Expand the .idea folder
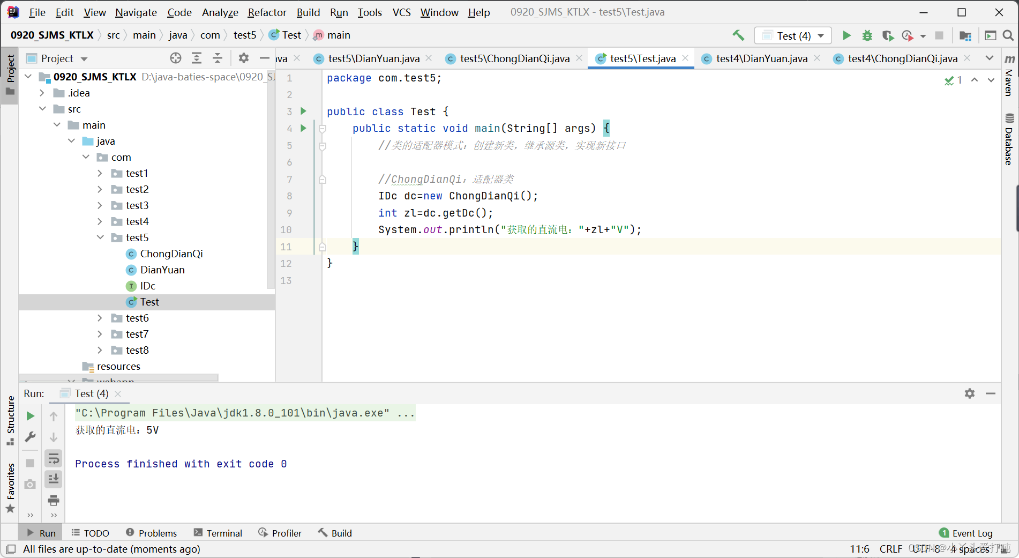 pyautogui.click(x=42, y=93)
